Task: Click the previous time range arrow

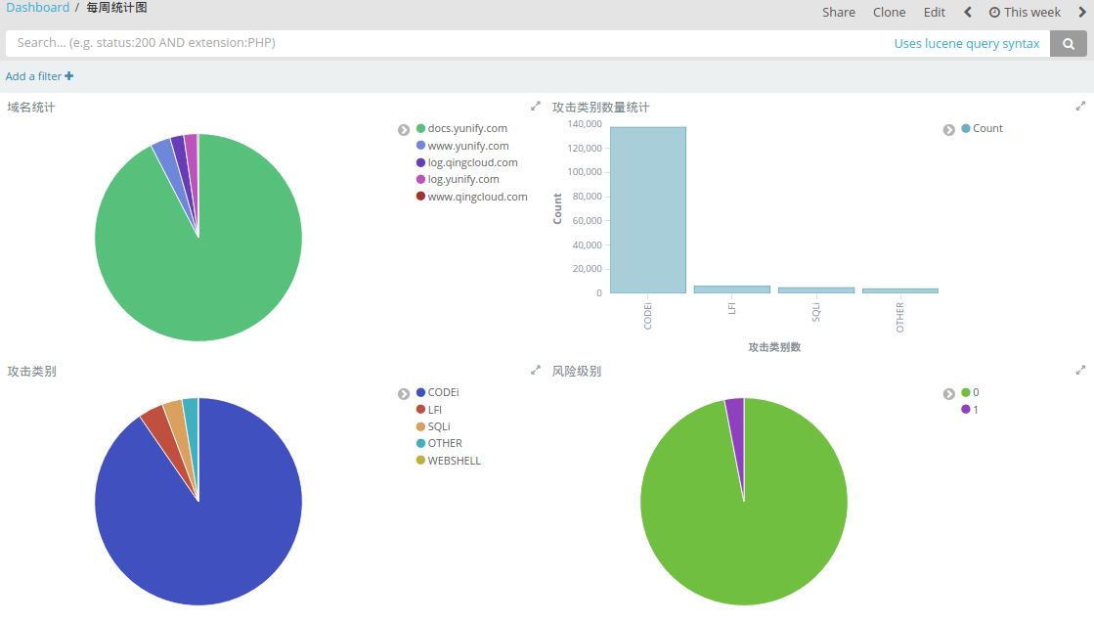Action: pos(968,13)
